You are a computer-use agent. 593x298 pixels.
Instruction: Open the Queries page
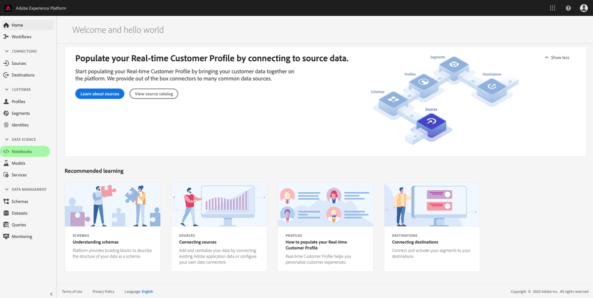19,224
